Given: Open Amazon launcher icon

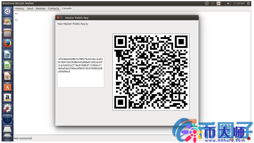Looking at the screenshot, I should [7, 97].
